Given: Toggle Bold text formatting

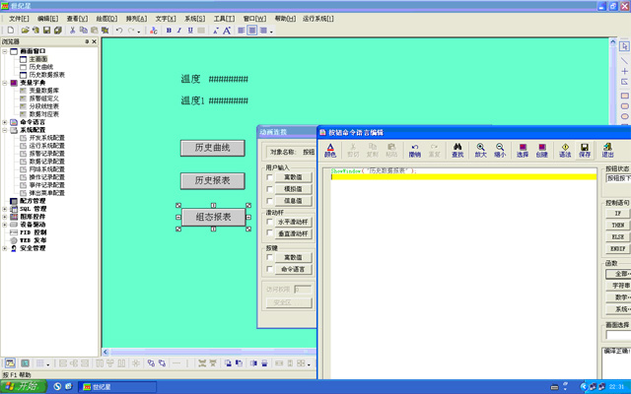Looking at the screenshot, I should (x=169, y=31).
